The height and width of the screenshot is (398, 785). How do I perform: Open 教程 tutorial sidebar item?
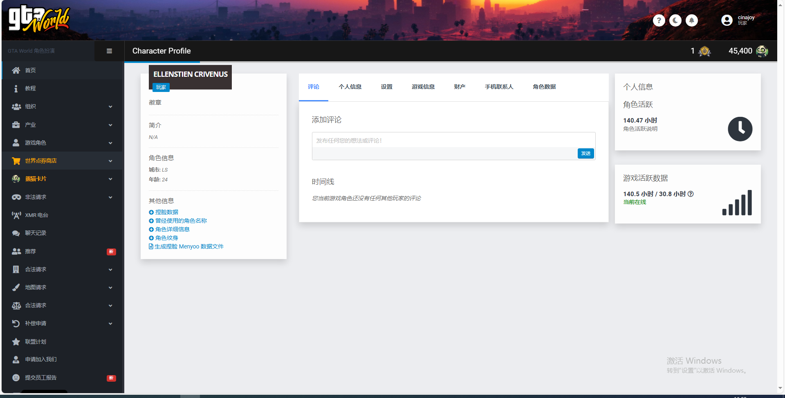tap(62, 88)
